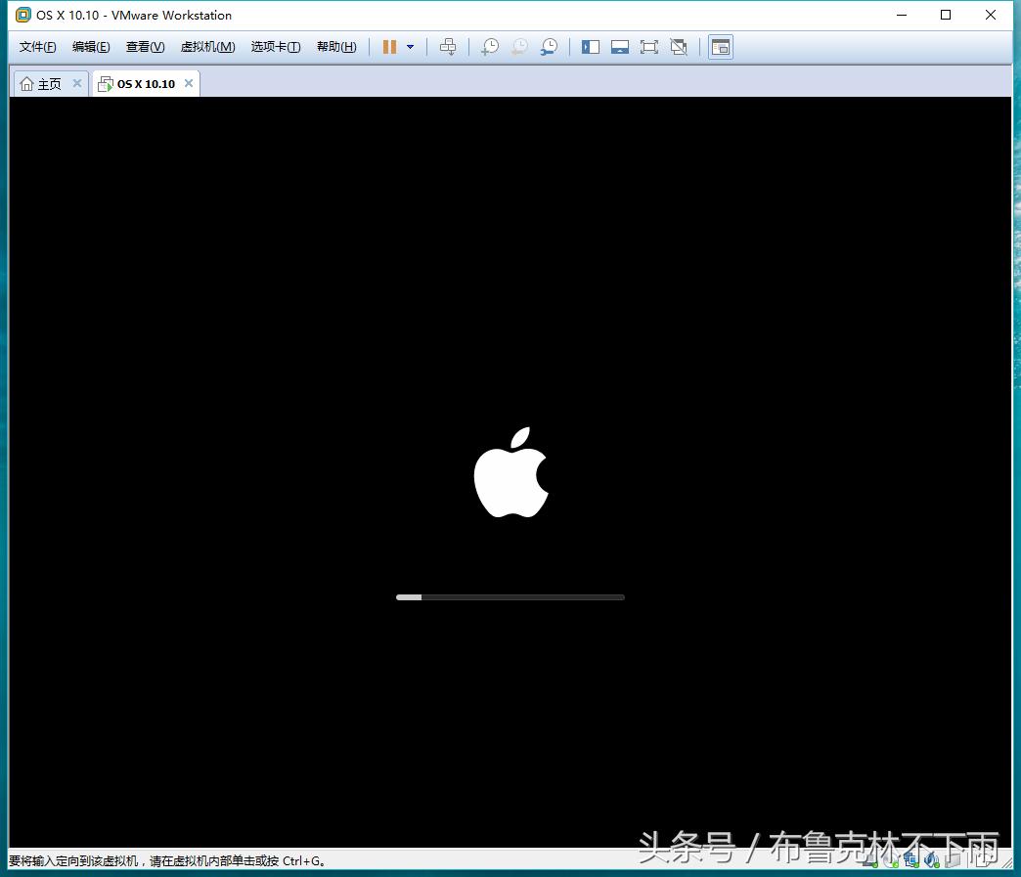
Task: Revert the virtual machine to its snapshot
Action: [519, 46]
